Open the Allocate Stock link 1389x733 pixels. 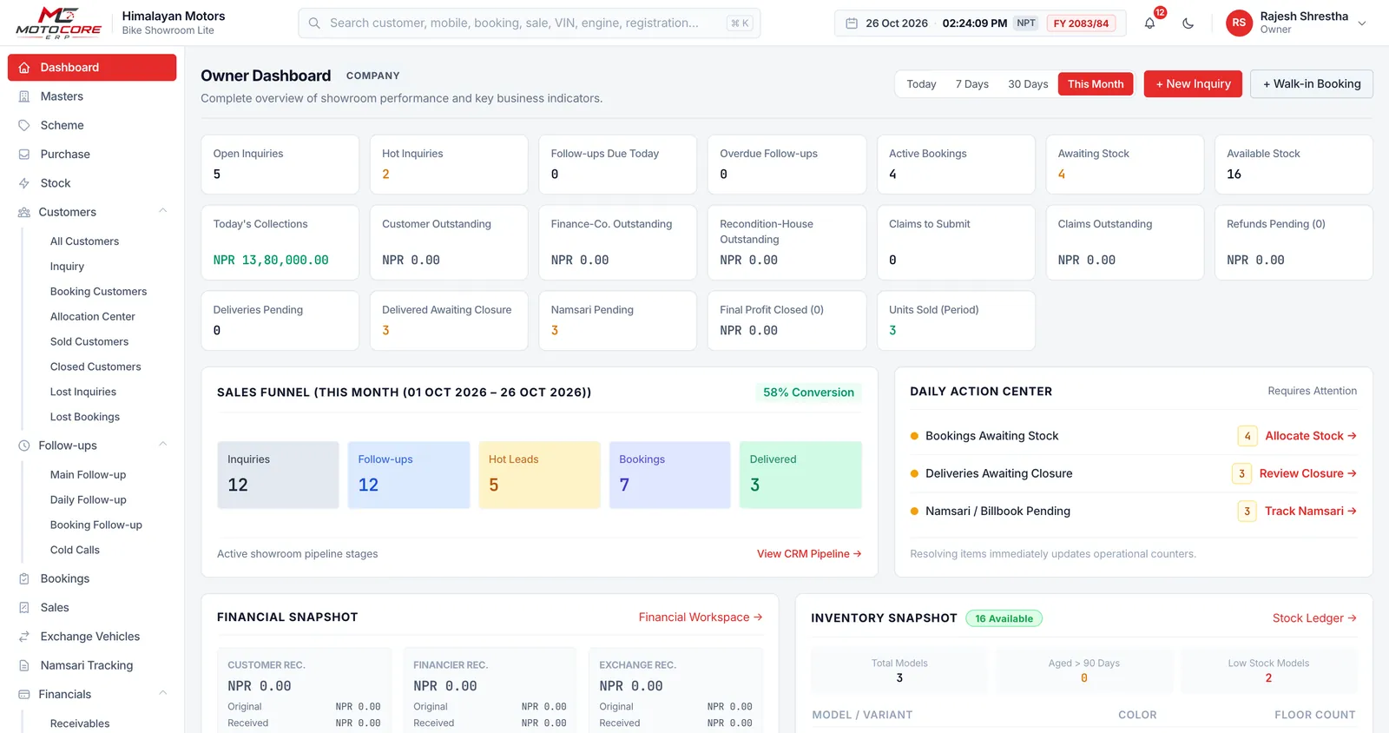pyautogui.click(x=1311, y=436)
